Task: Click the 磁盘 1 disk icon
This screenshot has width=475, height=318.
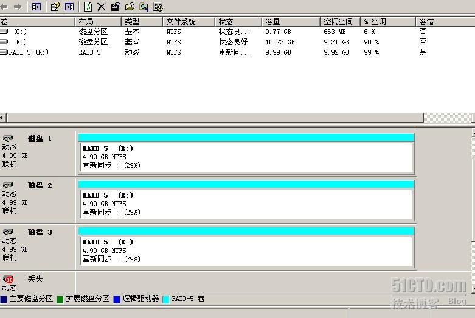Action: pyautogui.click(x=8, y=139)
